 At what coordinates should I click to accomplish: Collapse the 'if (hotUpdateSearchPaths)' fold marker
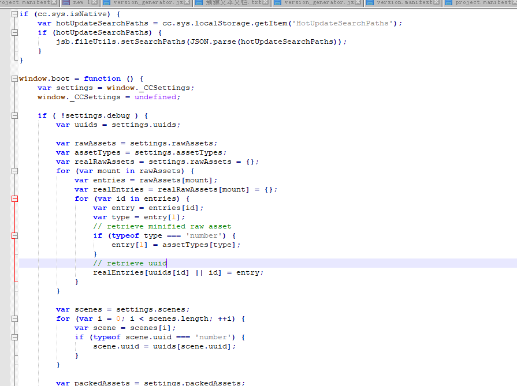coord(14,33)
